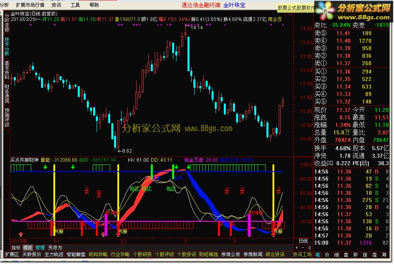Open the 财经精选 tab
This screenshot has width=394, height=264.
pyautogui.click(x=208, y=255)
